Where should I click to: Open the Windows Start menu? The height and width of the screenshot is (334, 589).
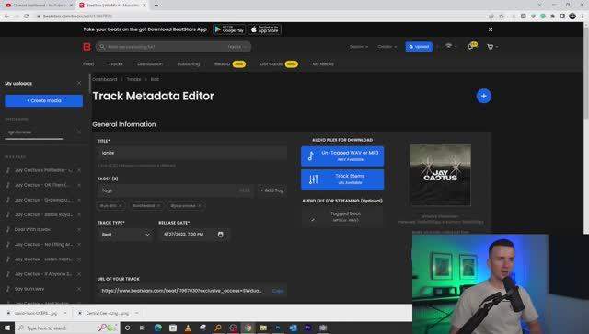[7, 328]
